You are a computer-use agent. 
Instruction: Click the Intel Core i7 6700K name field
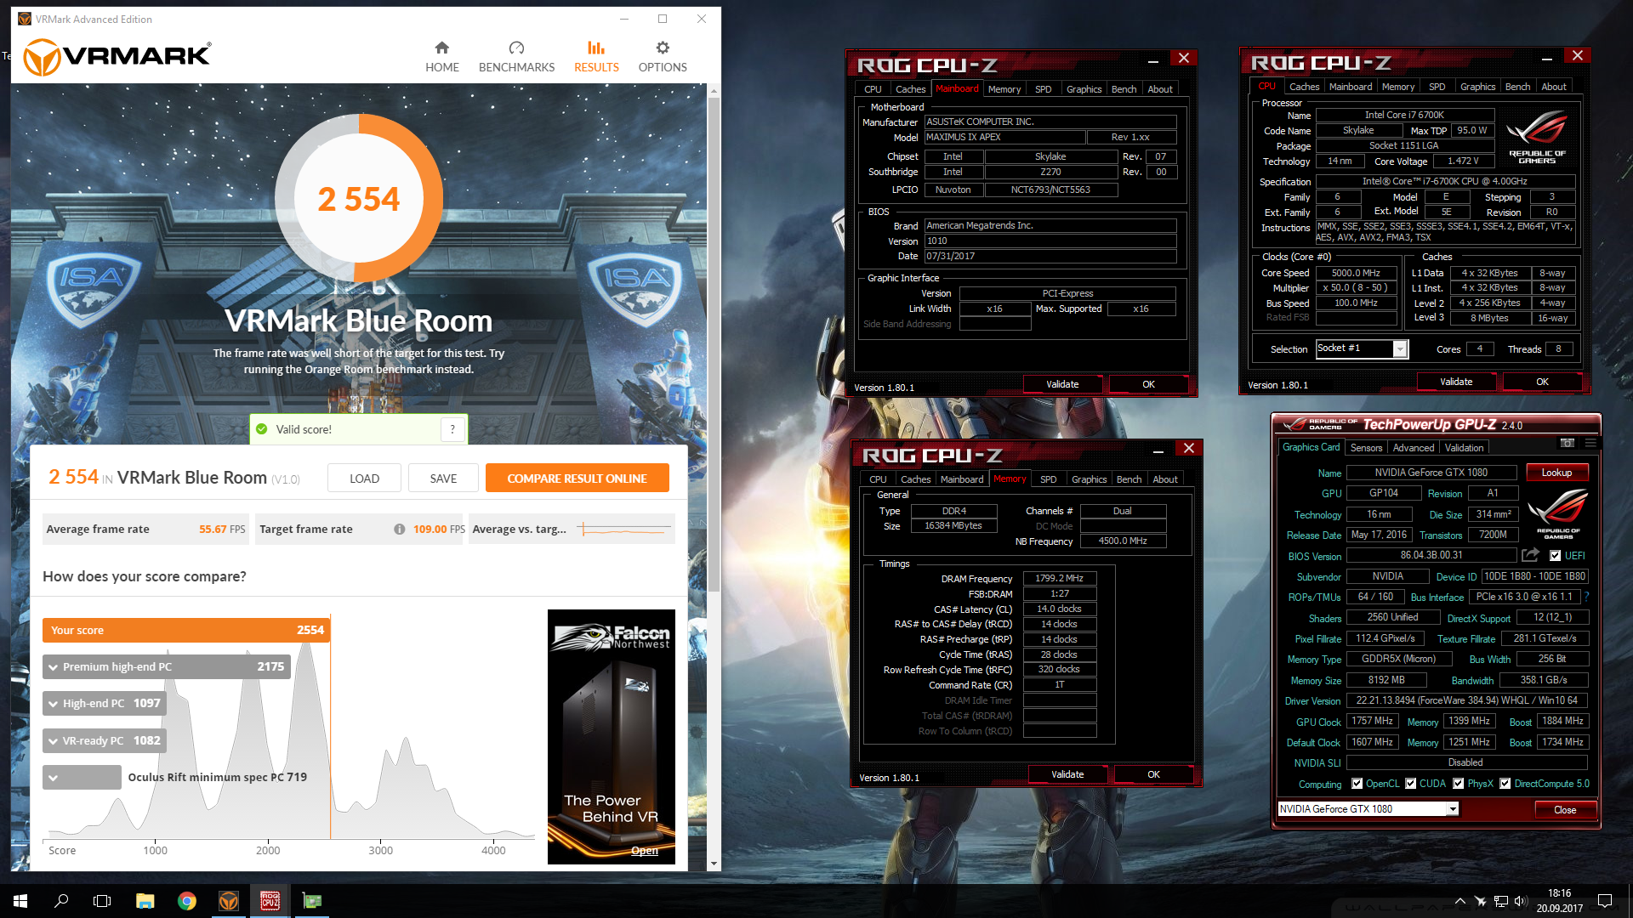tap(1404, 115)
